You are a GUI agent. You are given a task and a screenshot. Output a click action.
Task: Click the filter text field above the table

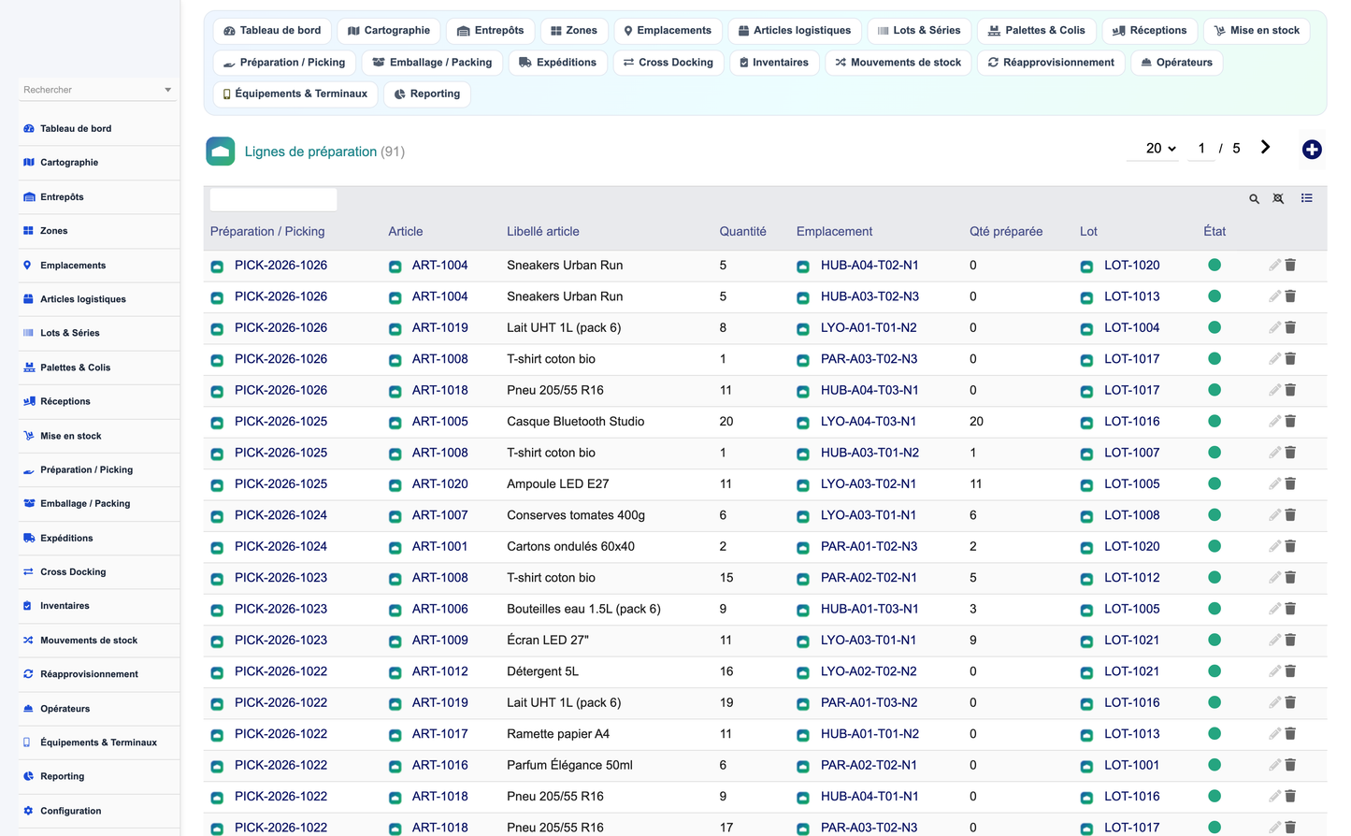[x=273, y=198]
